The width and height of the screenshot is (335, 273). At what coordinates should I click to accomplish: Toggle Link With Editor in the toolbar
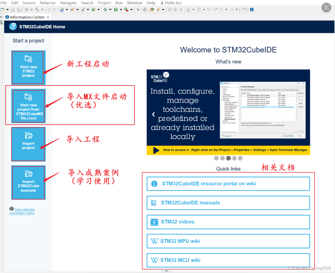(170, 9)
